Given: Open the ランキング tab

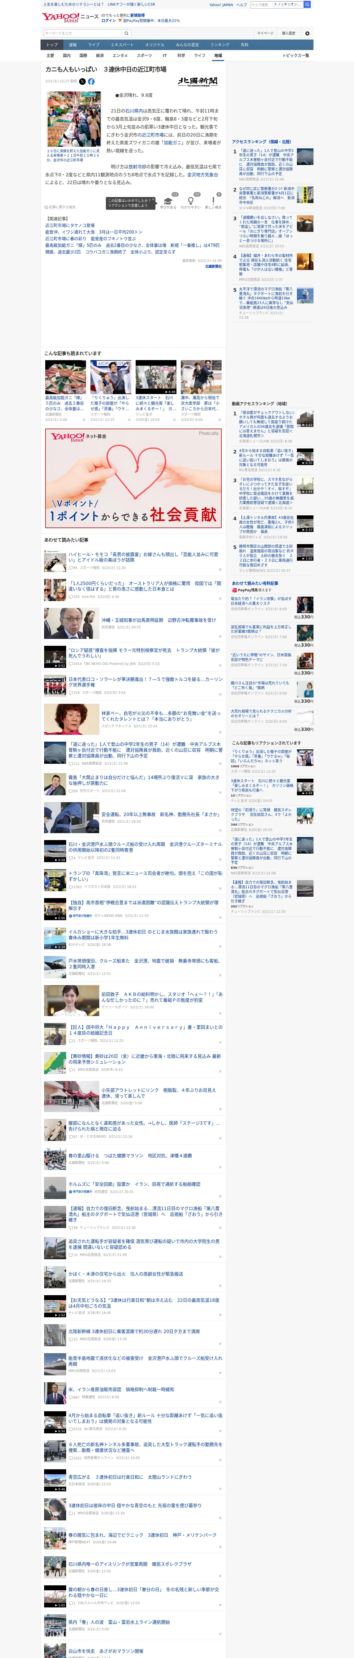Looking at the screenshot, I should pyautogui.click(x=220, y=45).
